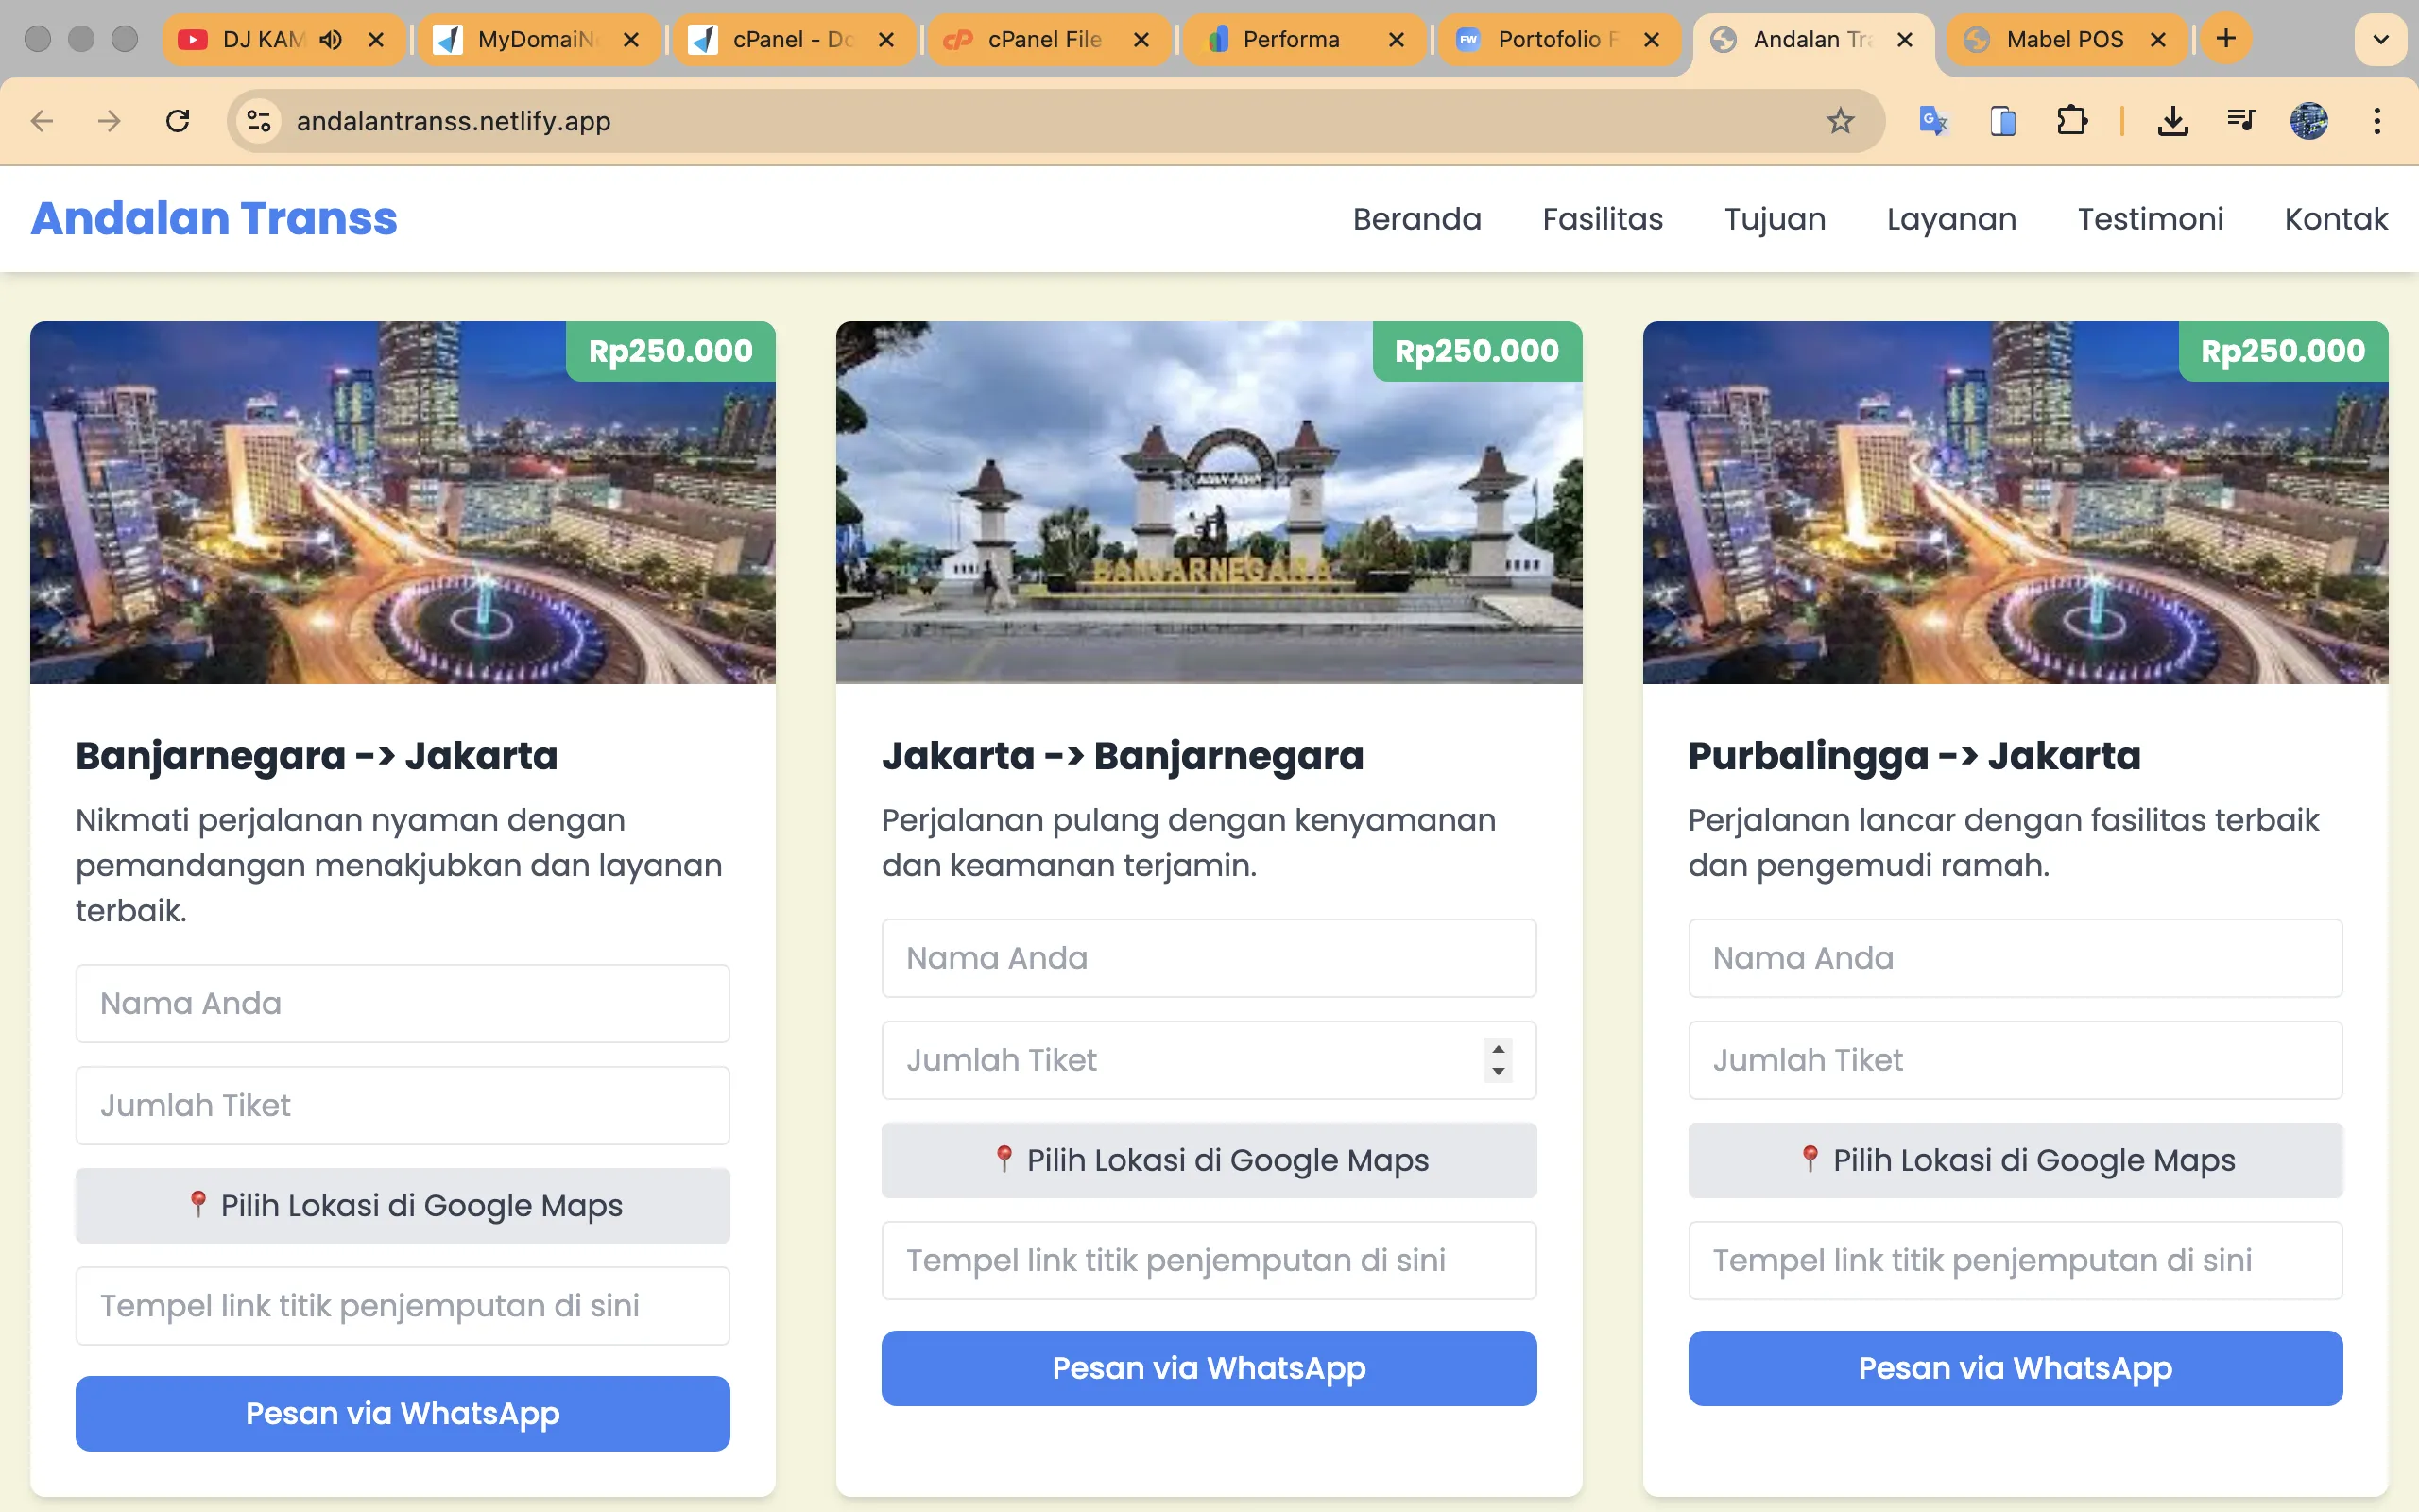Image resolution: width=2419 pixels, height=1512 pixels.
Task: Click the blue clipboard extension icon in toolbar
Action: (2003, 121)
